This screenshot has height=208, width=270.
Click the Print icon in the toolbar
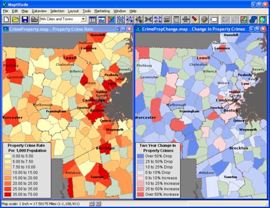click(34, 19)
